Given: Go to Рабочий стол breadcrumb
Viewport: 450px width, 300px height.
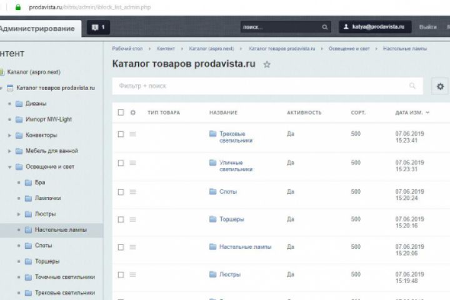Looking at the screenshot, I should tap(127, 49).
